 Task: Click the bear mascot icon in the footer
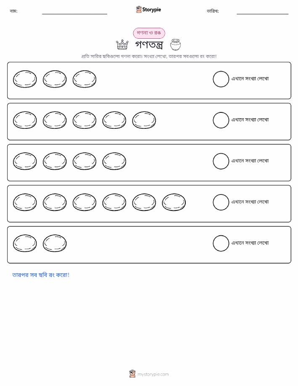pos(132,374)
